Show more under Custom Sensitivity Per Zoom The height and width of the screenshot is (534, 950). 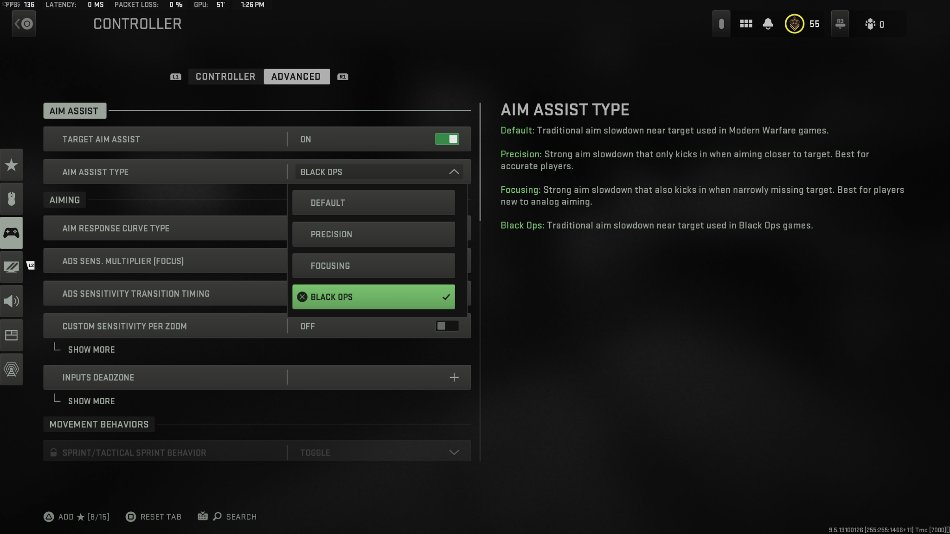[x=91, y=350]
